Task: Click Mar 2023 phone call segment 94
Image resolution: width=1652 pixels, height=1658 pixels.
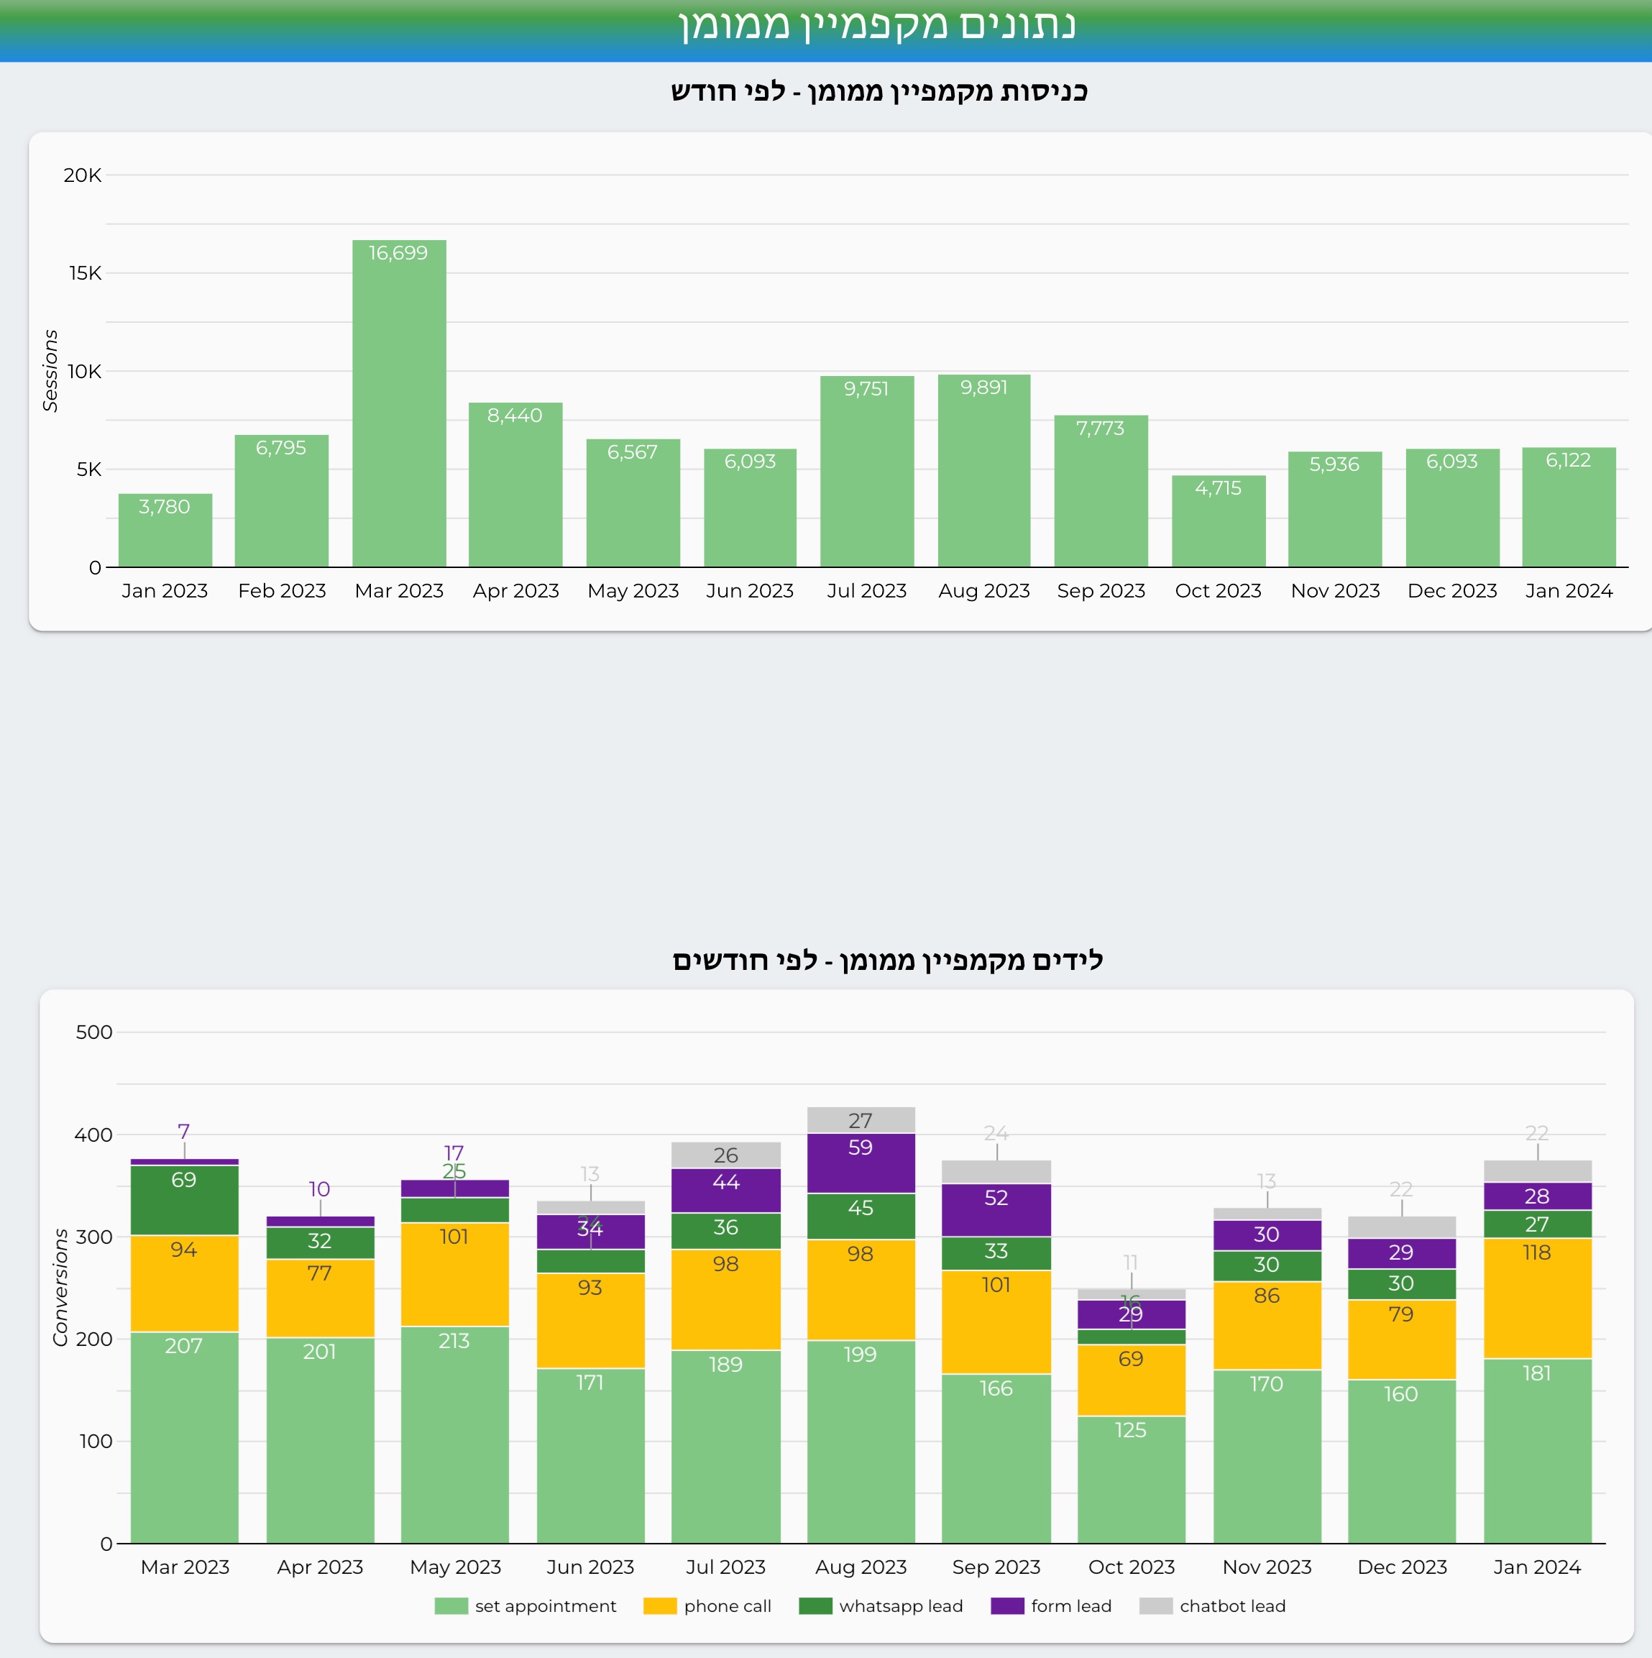Action: coord(185,1284)
